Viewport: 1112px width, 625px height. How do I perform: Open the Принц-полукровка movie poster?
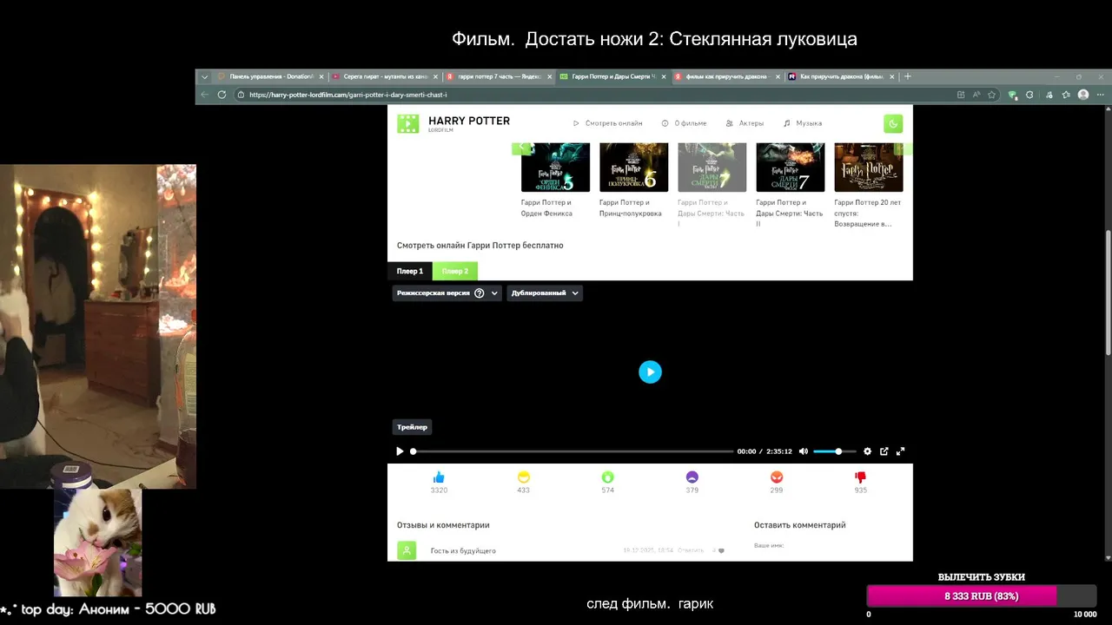coord(633,168)
